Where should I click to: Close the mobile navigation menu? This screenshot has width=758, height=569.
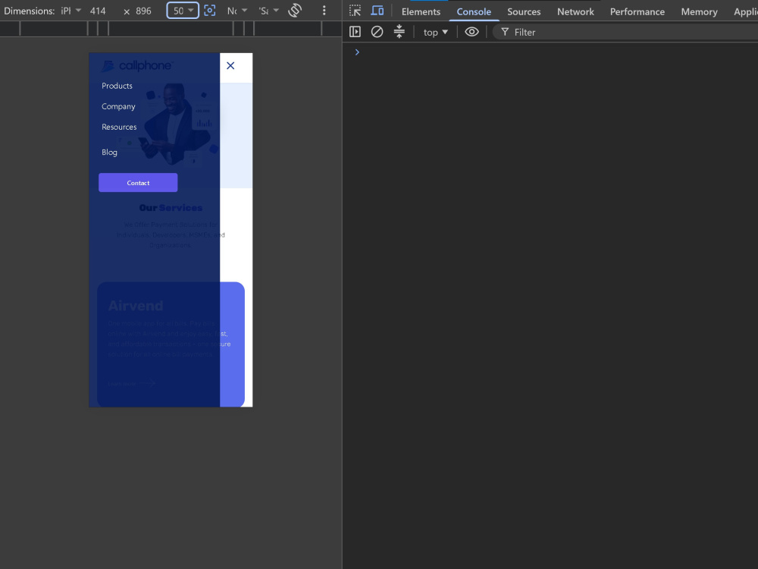(230, 66)
